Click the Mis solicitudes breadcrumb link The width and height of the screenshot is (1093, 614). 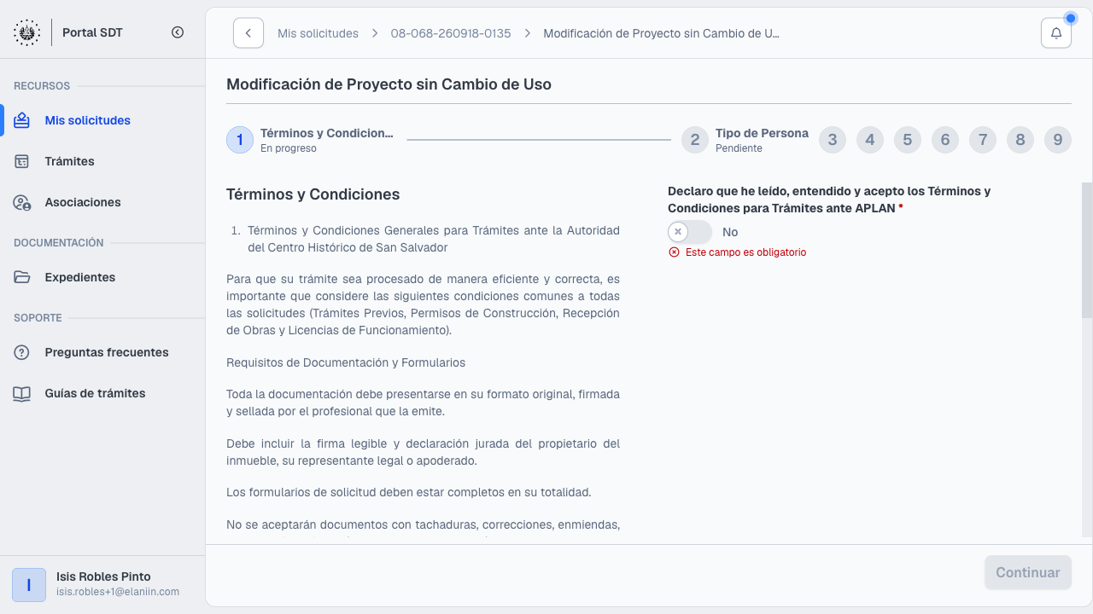(x=318, y=33)
